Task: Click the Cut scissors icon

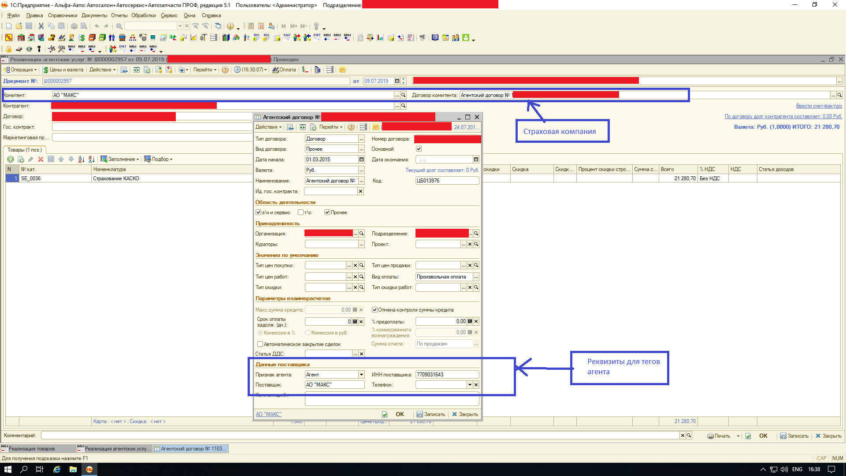Action: tap(41, 26)
